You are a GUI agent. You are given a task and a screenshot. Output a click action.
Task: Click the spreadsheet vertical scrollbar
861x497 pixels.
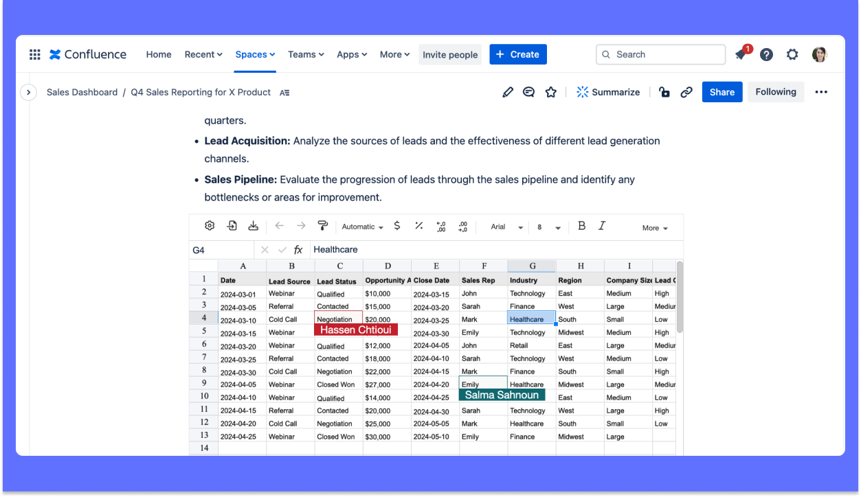[680, 295]
